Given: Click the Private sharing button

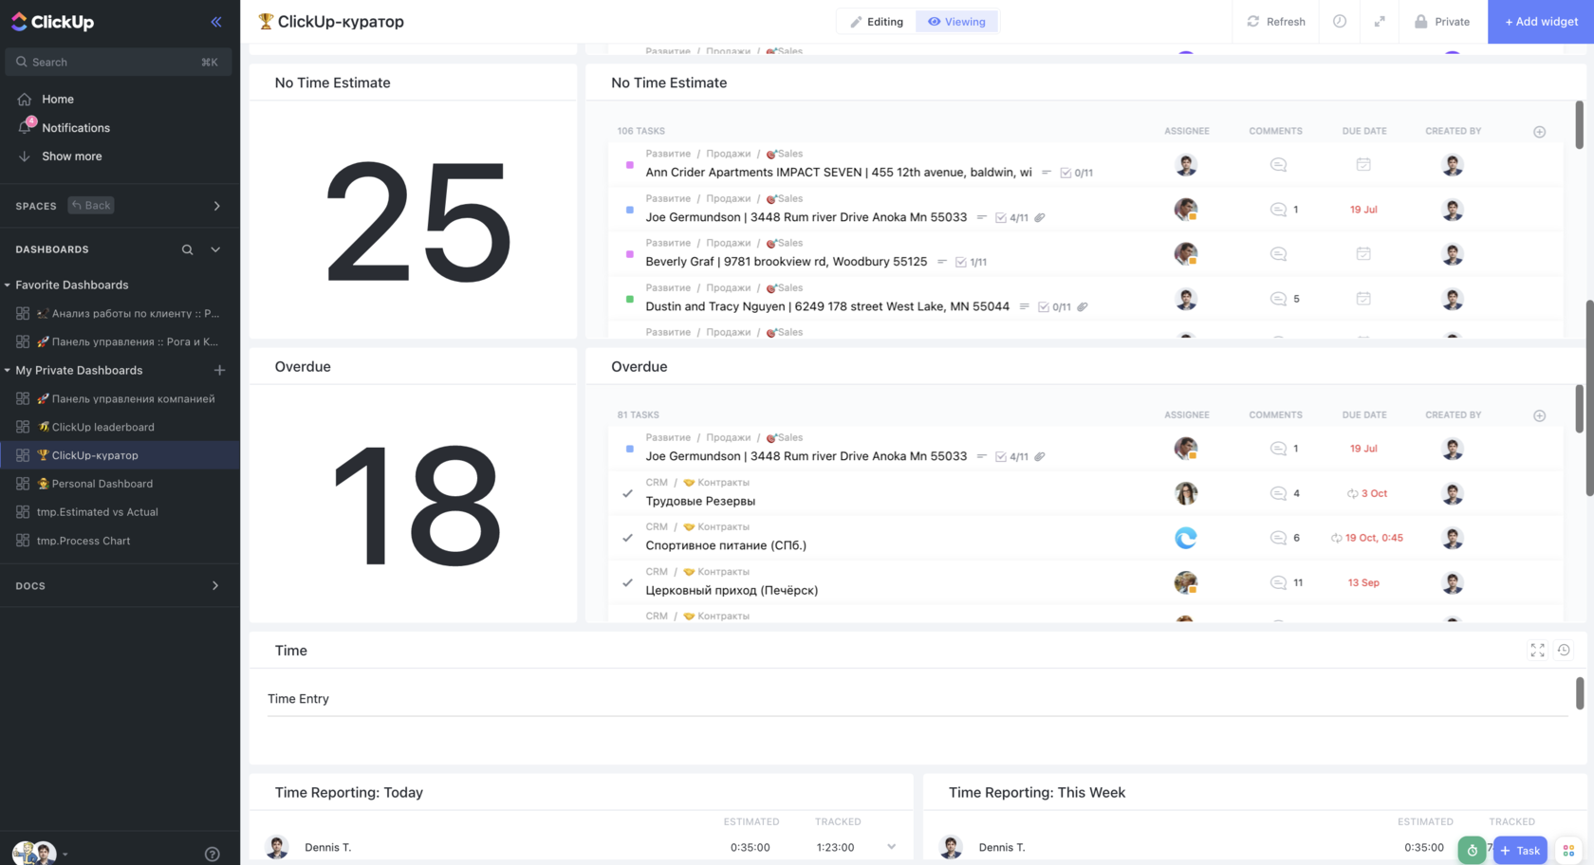Looking at the screenshot, I should pos(1441,22).
